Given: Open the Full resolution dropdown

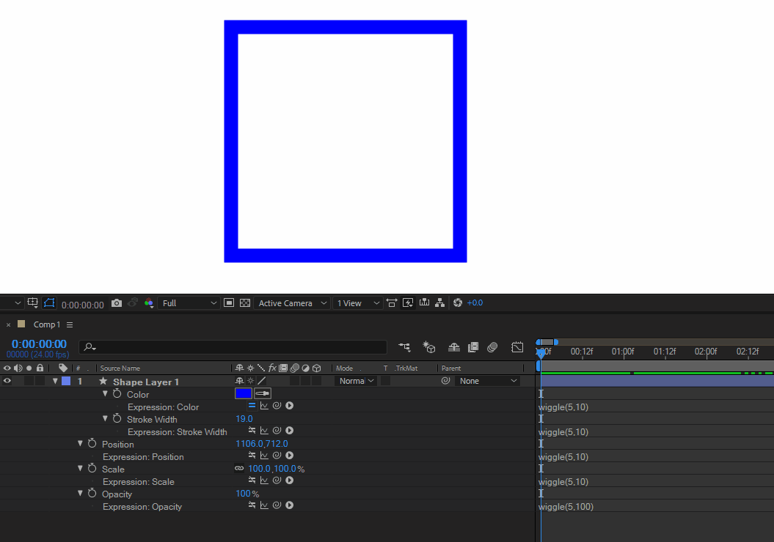Looking at the screenshot, I should (189, 303).
